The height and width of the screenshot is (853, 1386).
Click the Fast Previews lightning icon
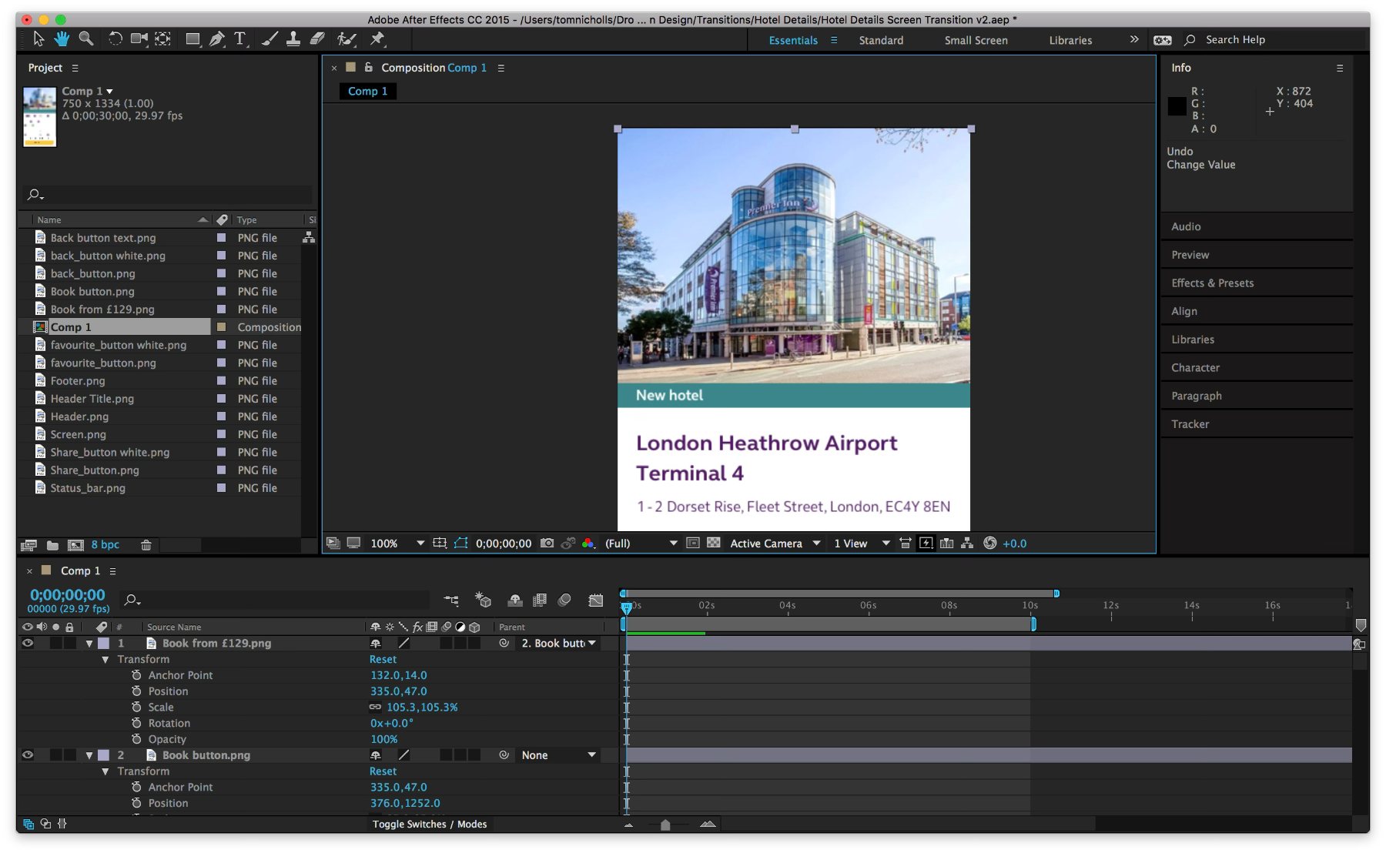pos(926,544)
